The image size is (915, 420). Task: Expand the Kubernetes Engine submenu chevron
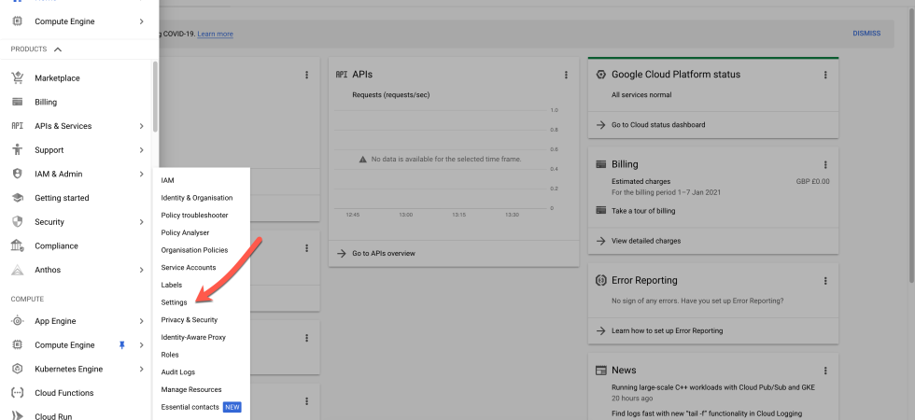(x=141, y=369)
